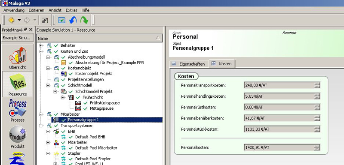Image resolution: width=344 pixels, height=165 pixels.
Task: Collapse the Kostenobjekt node
Action: tap(48, 68)
